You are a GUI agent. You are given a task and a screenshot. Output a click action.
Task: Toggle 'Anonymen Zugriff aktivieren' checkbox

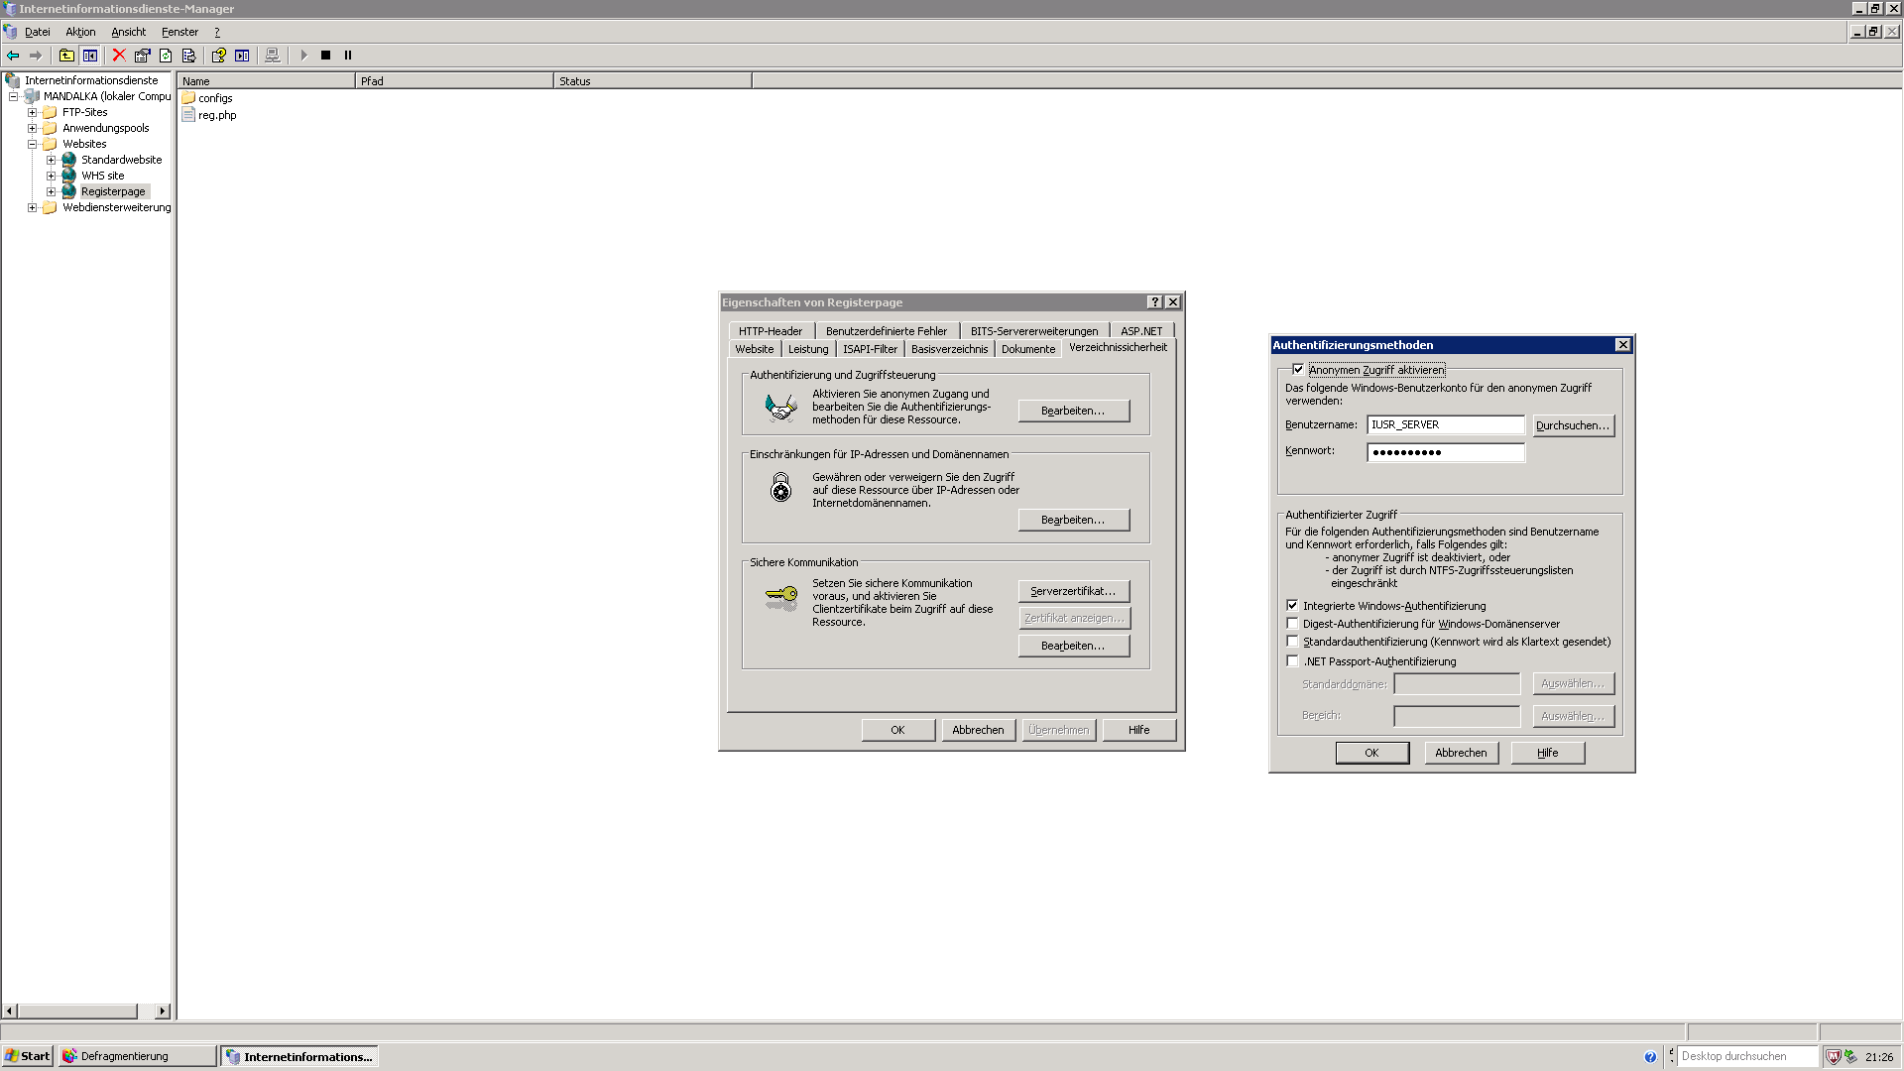(1298, 370)
